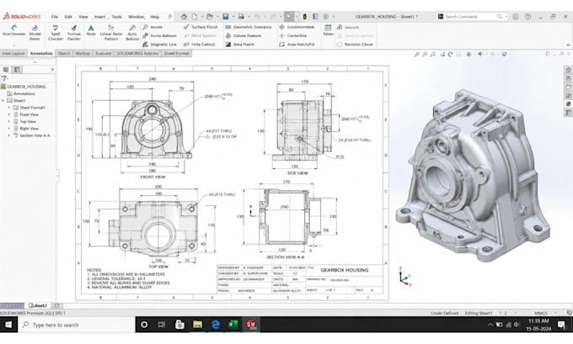Click the Zoom to Fit icon
Screen dimensions: 573x344
point(416,55)
